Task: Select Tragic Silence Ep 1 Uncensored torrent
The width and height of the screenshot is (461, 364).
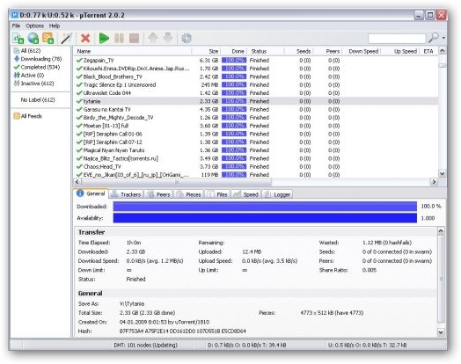Action: point(256,85)
